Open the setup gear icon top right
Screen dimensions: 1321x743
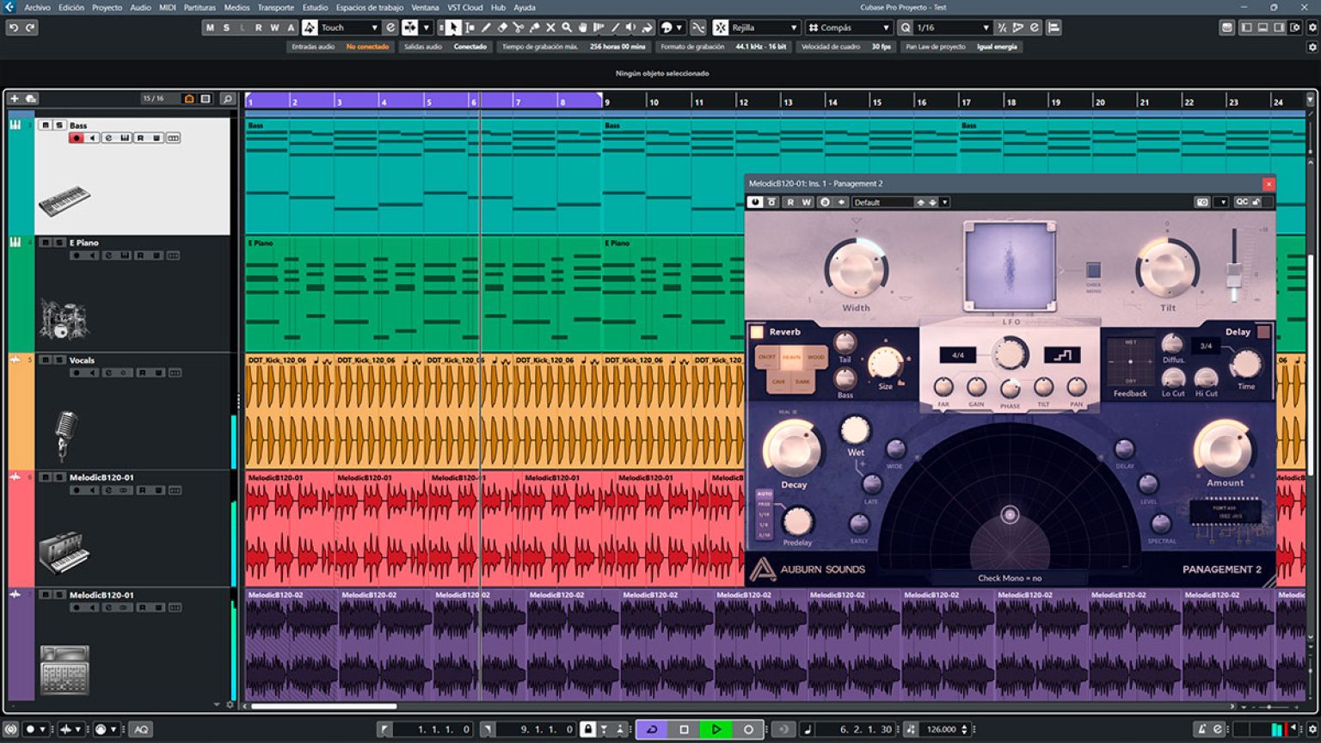tap(1312, 28)
